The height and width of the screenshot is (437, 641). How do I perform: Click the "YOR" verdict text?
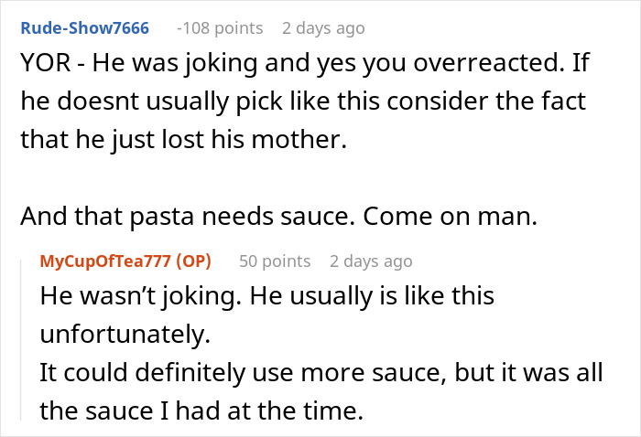43,64
